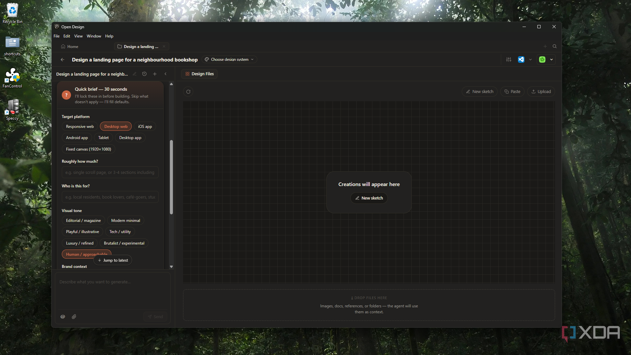Click the scrollbar down arrow in chat panel

pos(171,267)
